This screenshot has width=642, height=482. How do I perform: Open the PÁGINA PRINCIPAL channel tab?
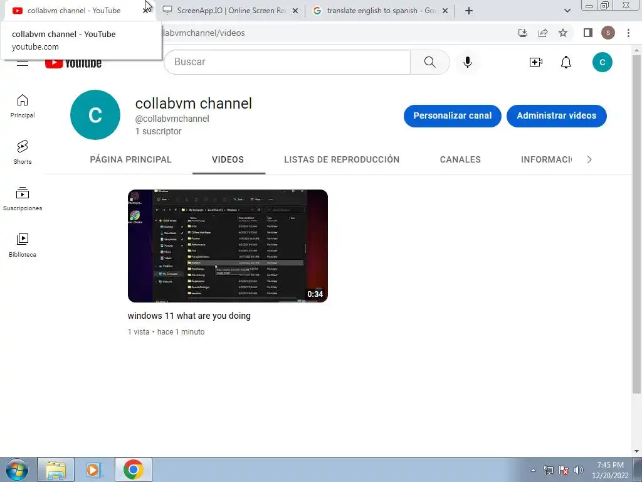[130, 159]
